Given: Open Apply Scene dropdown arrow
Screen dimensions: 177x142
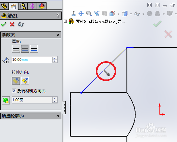Looking at the screenshot, I should pyautogui.click(x=164, y=14).
